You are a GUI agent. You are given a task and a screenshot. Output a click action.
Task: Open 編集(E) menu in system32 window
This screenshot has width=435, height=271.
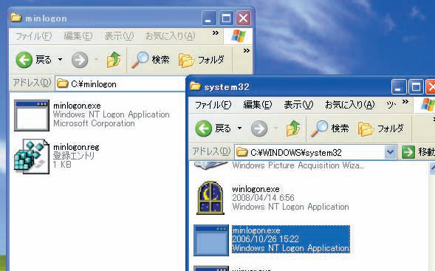click(258, 105)
